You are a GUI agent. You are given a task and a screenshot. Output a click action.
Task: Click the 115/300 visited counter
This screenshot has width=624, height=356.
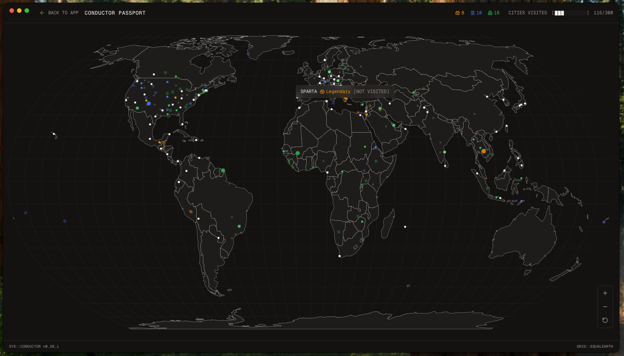pos(603,13)
